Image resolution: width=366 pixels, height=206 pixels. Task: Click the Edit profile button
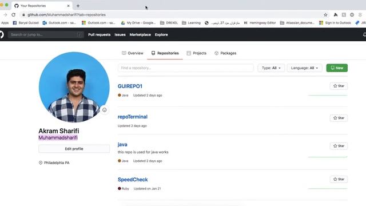(x=74, y=149)
